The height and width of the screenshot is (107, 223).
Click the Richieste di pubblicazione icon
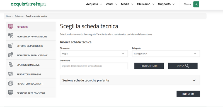click(11, 55)
